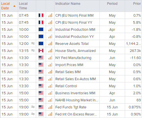
Task: Click the importance bars icon for Fed Funds Tgt Rate
Action: click(x=50, y=107)
